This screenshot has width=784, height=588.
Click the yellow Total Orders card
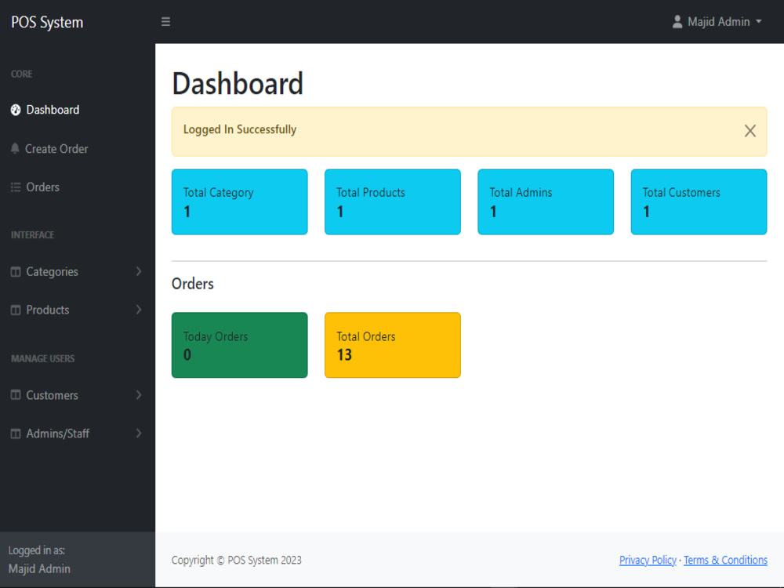(392, 345)
